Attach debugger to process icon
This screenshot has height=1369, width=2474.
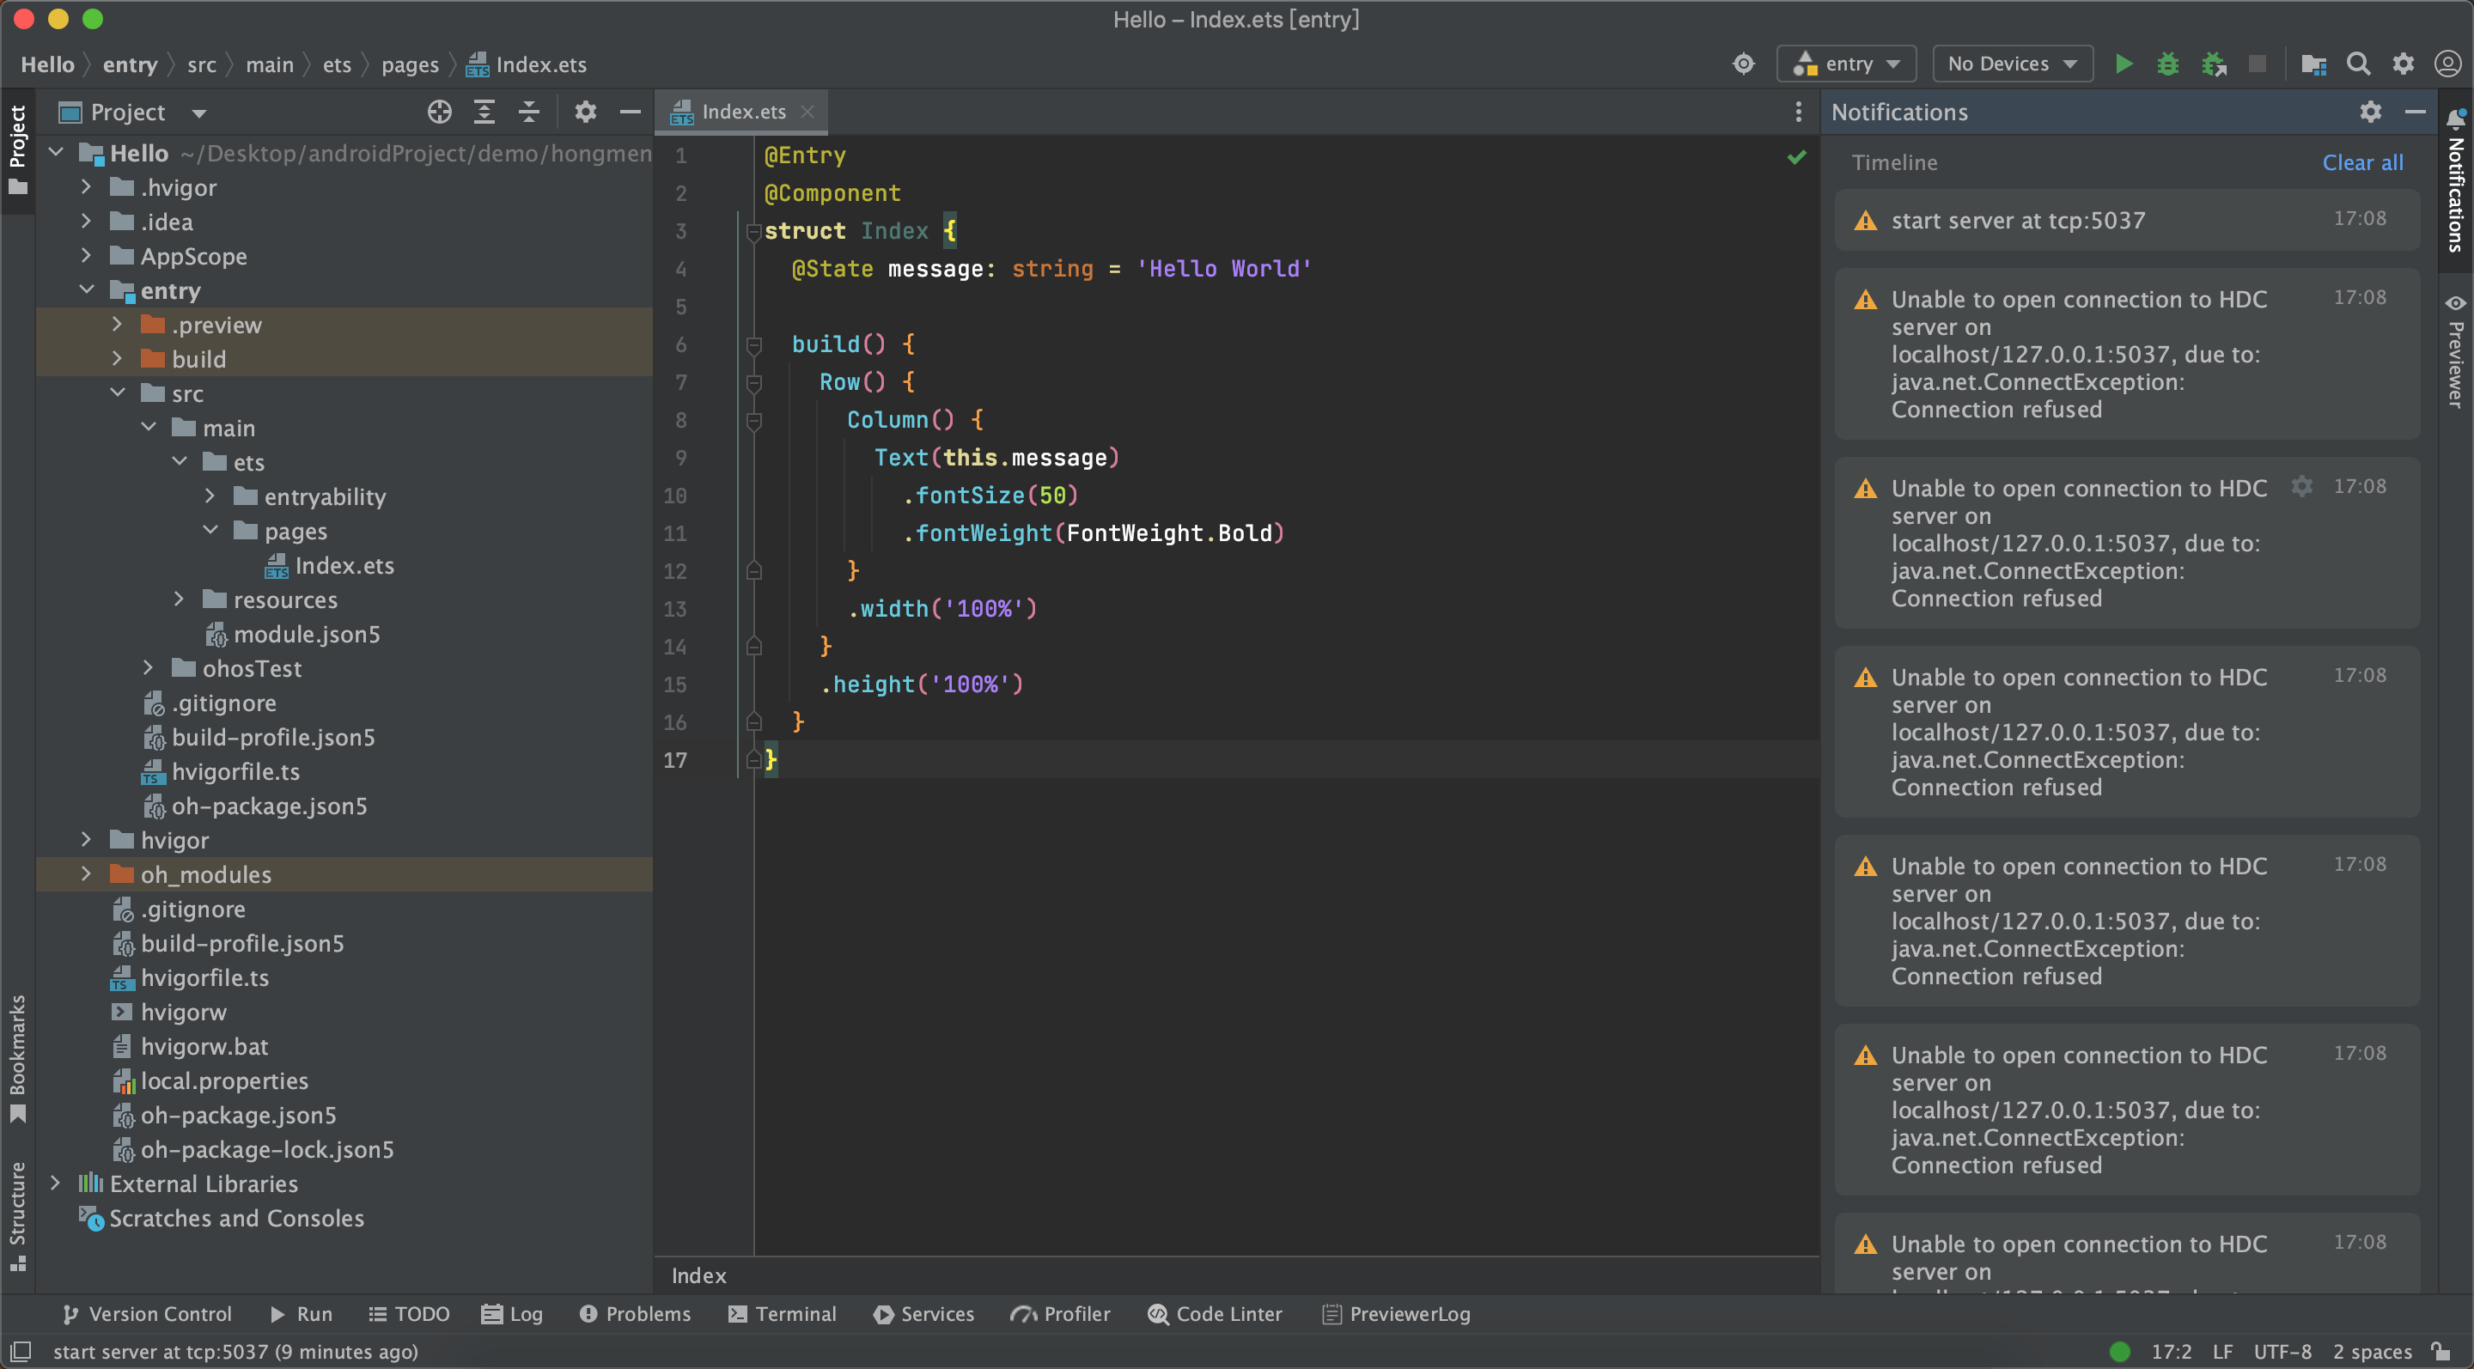tap(2214, 64)
